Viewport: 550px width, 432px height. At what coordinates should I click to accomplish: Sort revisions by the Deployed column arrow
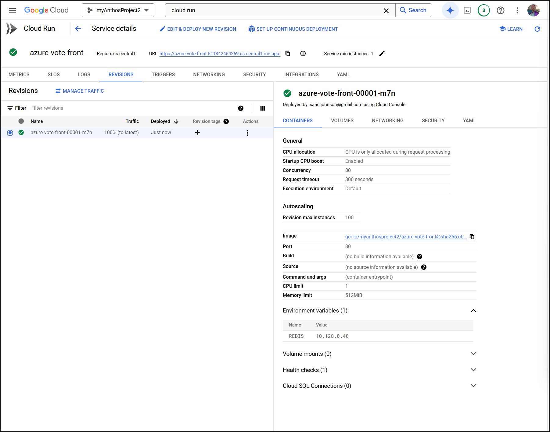[x=176, y=121]
